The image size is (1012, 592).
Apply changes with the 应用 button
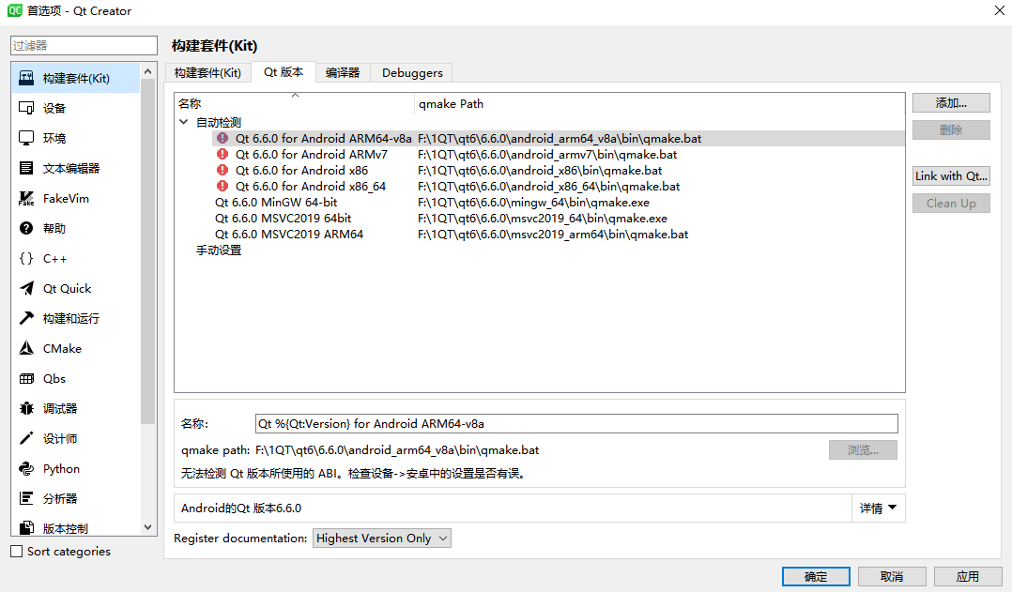968,577
